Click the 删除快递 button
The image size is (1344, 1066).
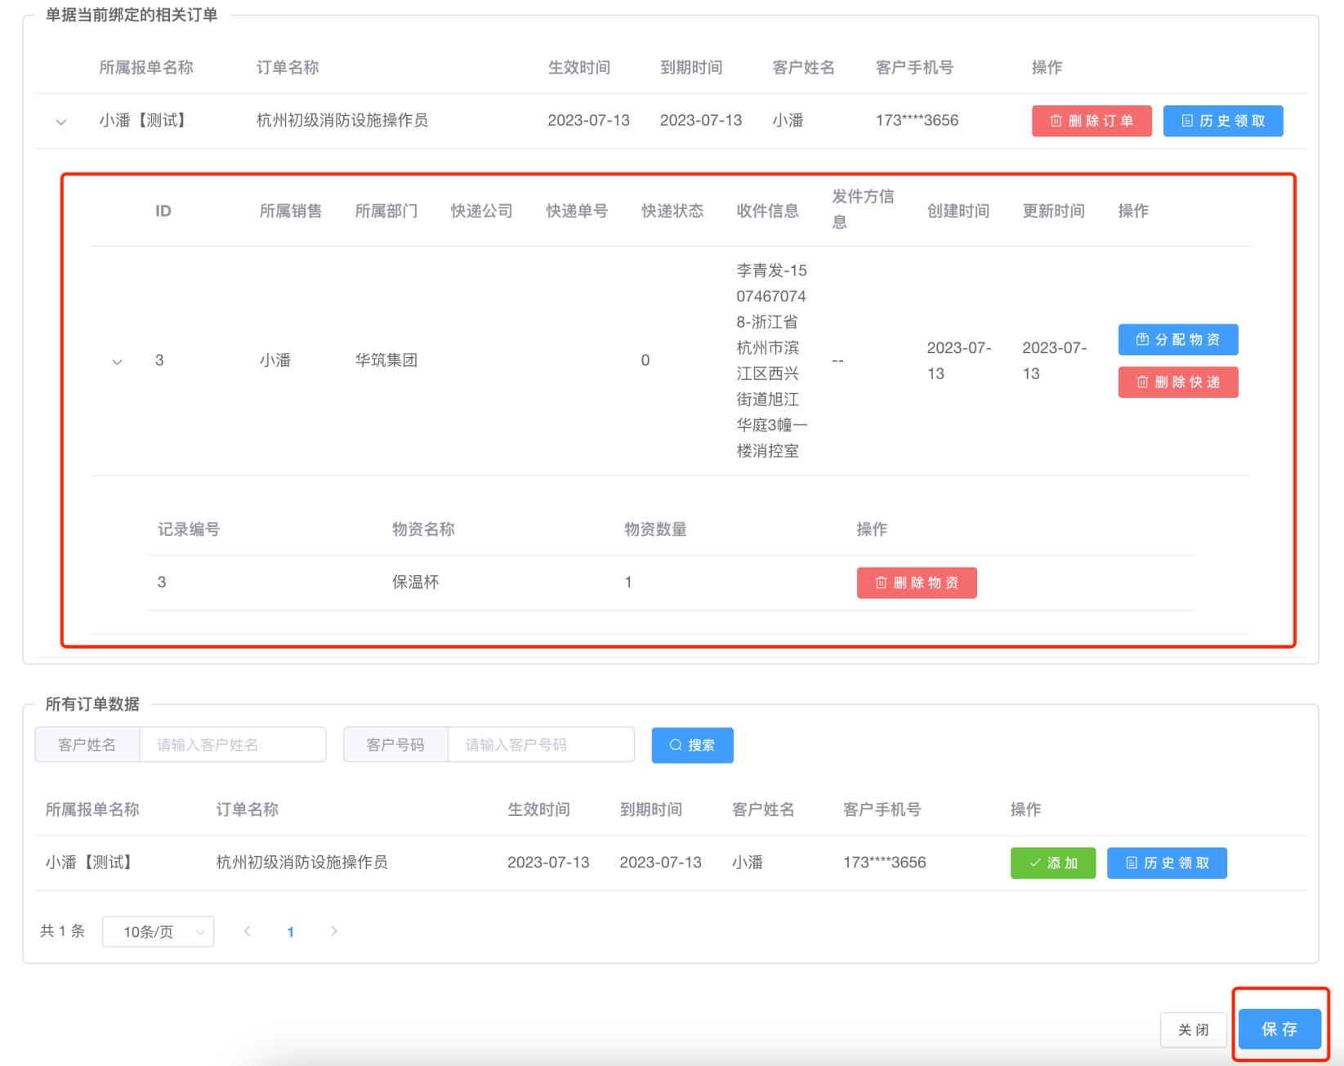point(1177,382)
